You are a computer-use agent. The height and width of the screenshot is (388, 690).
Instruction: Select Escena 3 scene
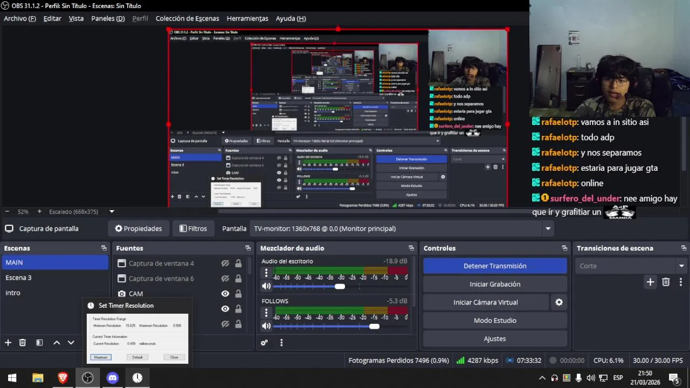[55, 278]
